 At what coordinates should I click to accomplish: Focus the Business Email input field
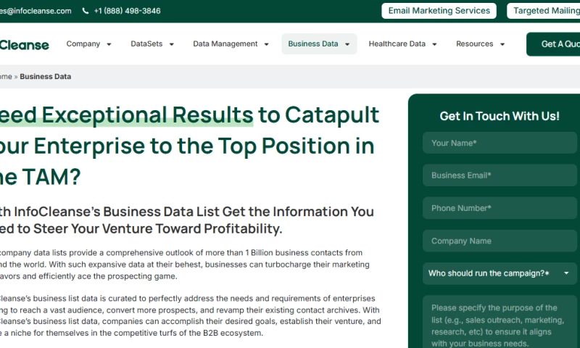click(500, 175)
